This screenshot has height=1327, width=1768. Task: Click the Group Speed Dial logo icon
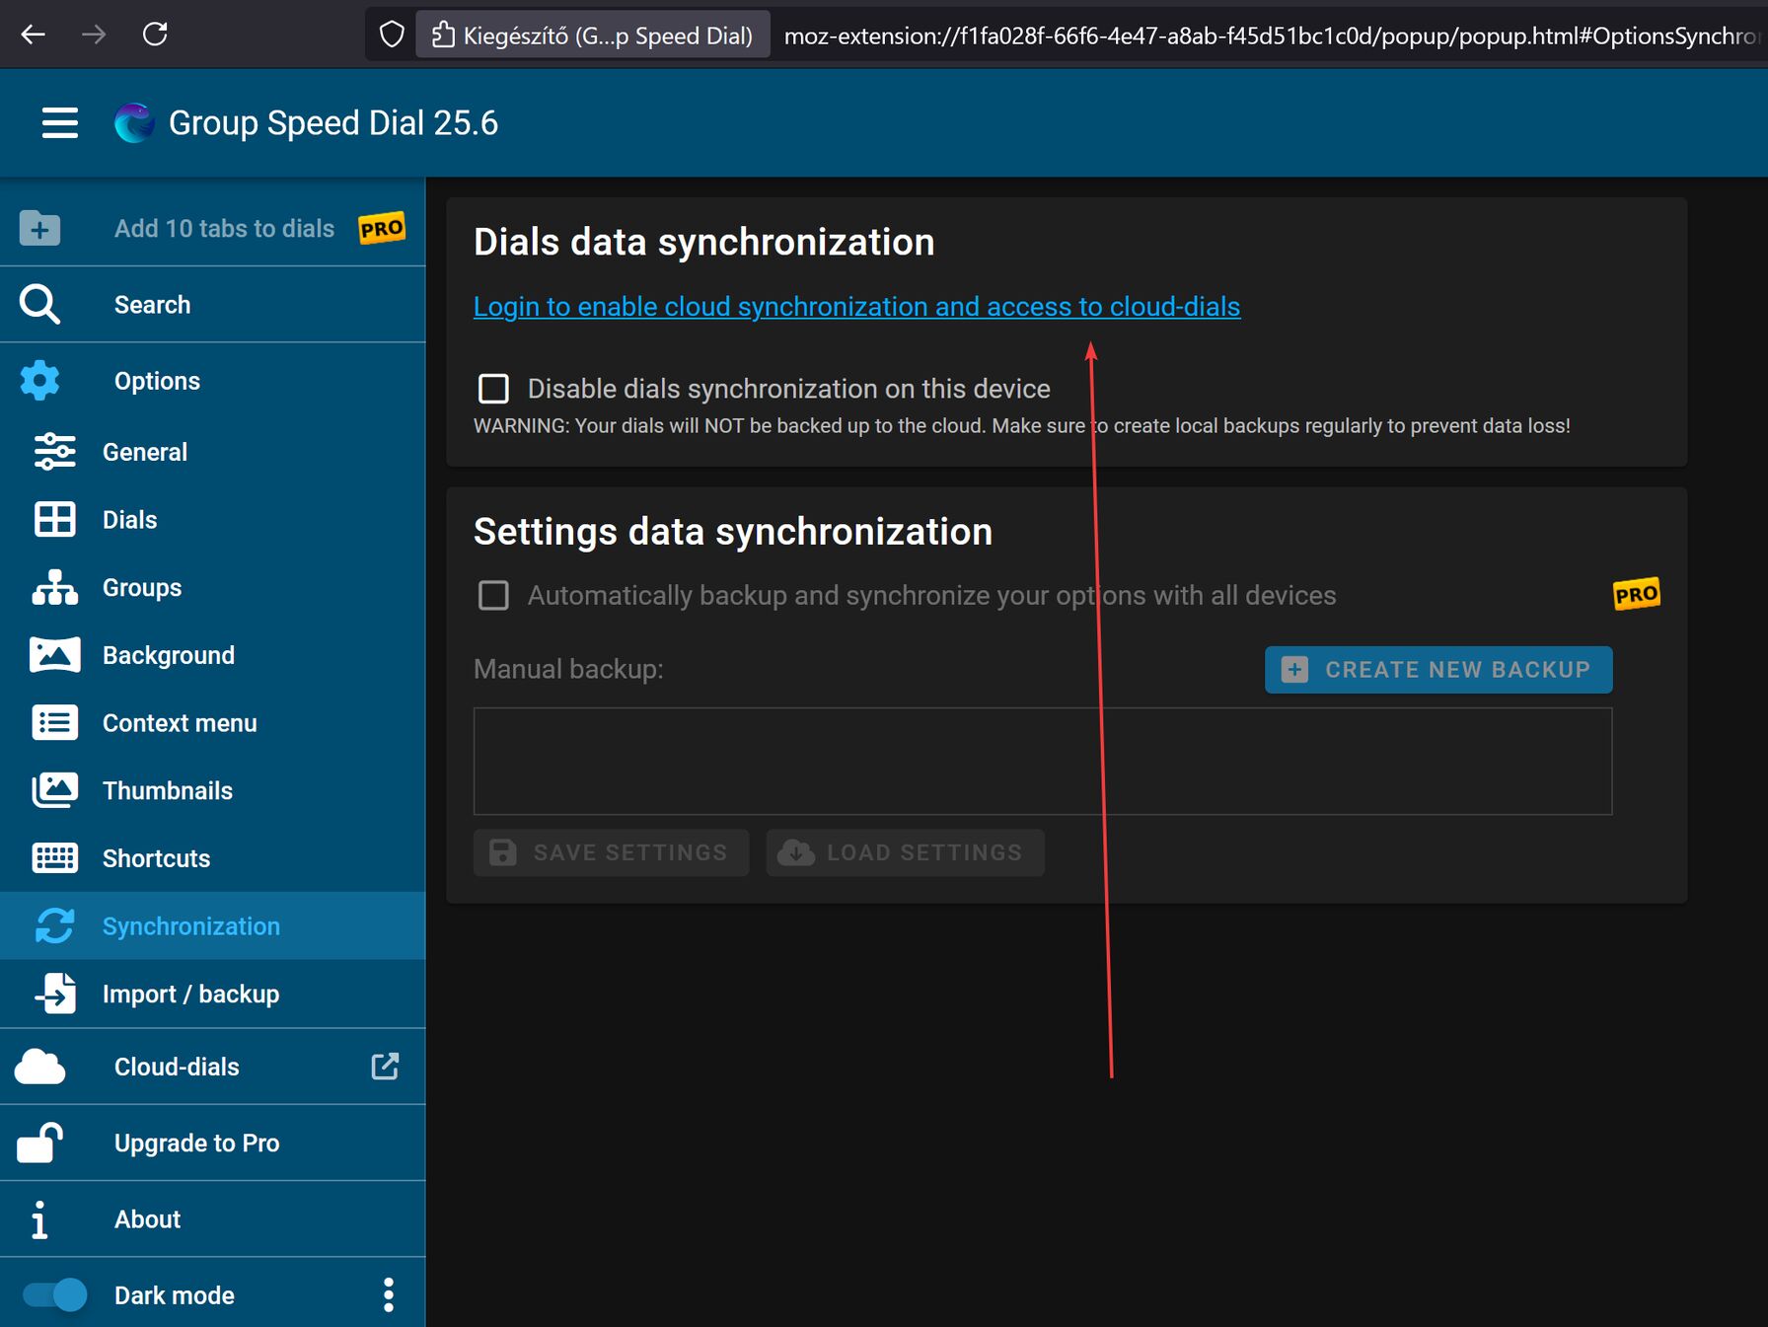pos(134,123)
